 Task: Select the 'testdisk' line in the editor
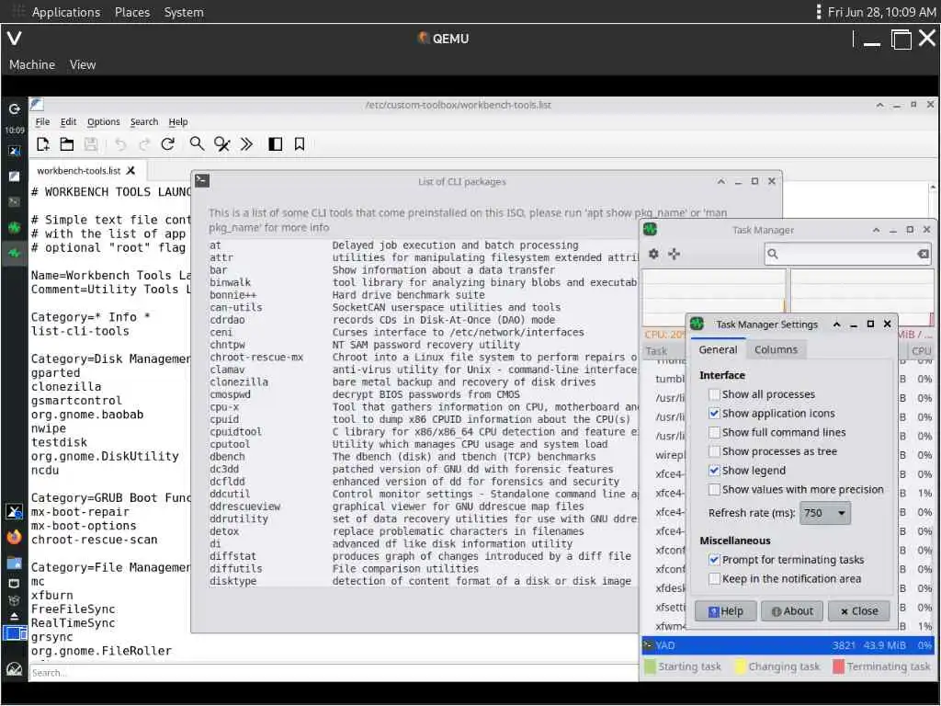point(60,442)
